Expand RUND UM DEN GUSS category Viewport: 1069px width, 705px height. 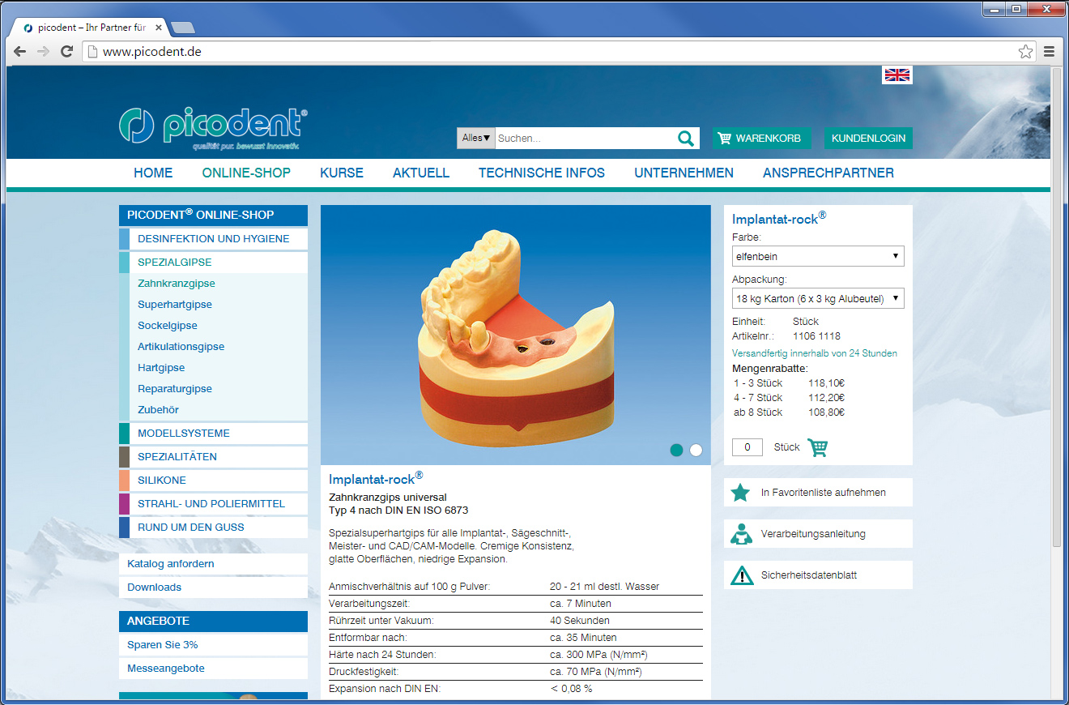coord(213,528)
